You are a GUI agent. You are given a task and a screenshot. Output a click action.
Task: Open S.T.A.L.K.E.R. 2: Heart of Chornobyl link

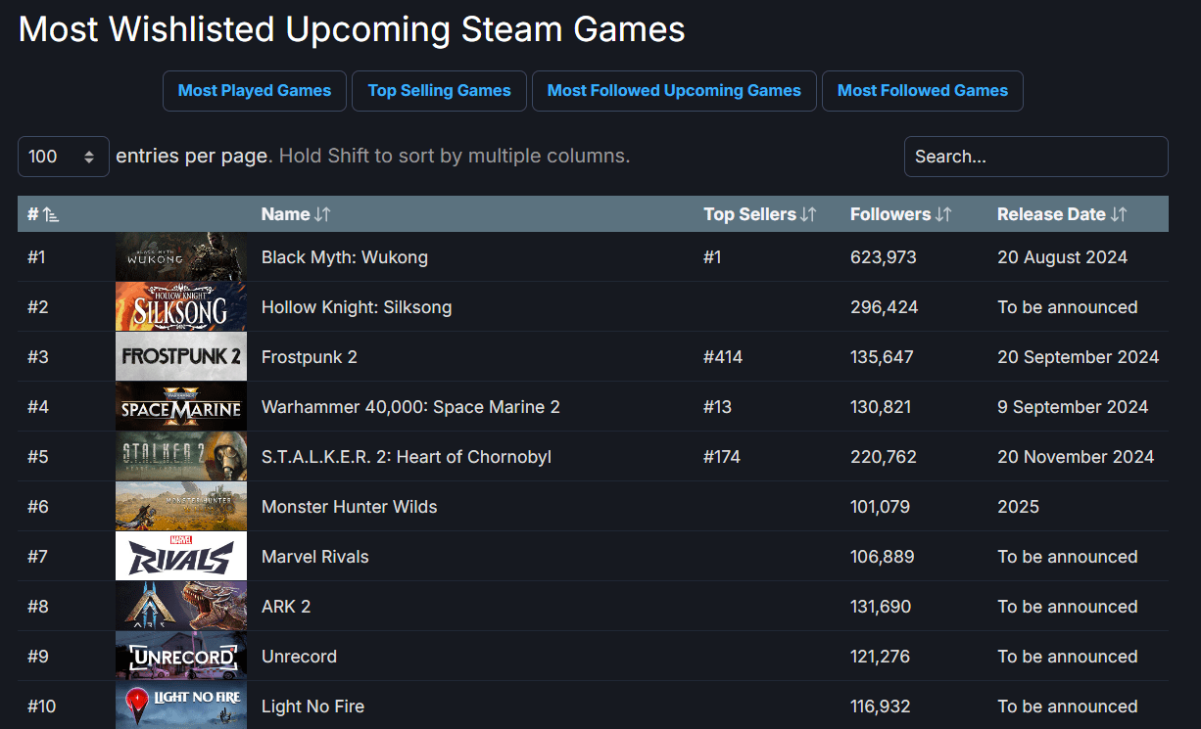tap(406, 457)
